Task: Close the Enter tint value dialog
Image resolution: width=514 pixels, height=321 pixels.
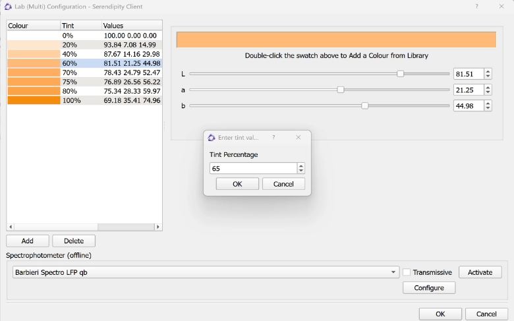Action: pyautogui.click(x=299, y=138)
